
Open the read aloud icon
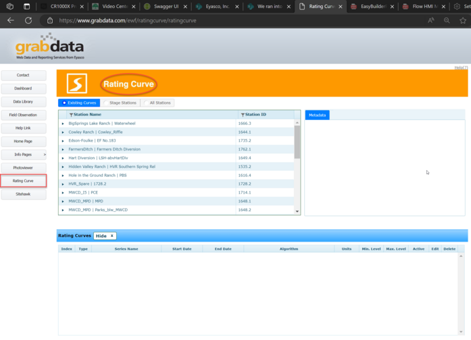pos(431,20)
